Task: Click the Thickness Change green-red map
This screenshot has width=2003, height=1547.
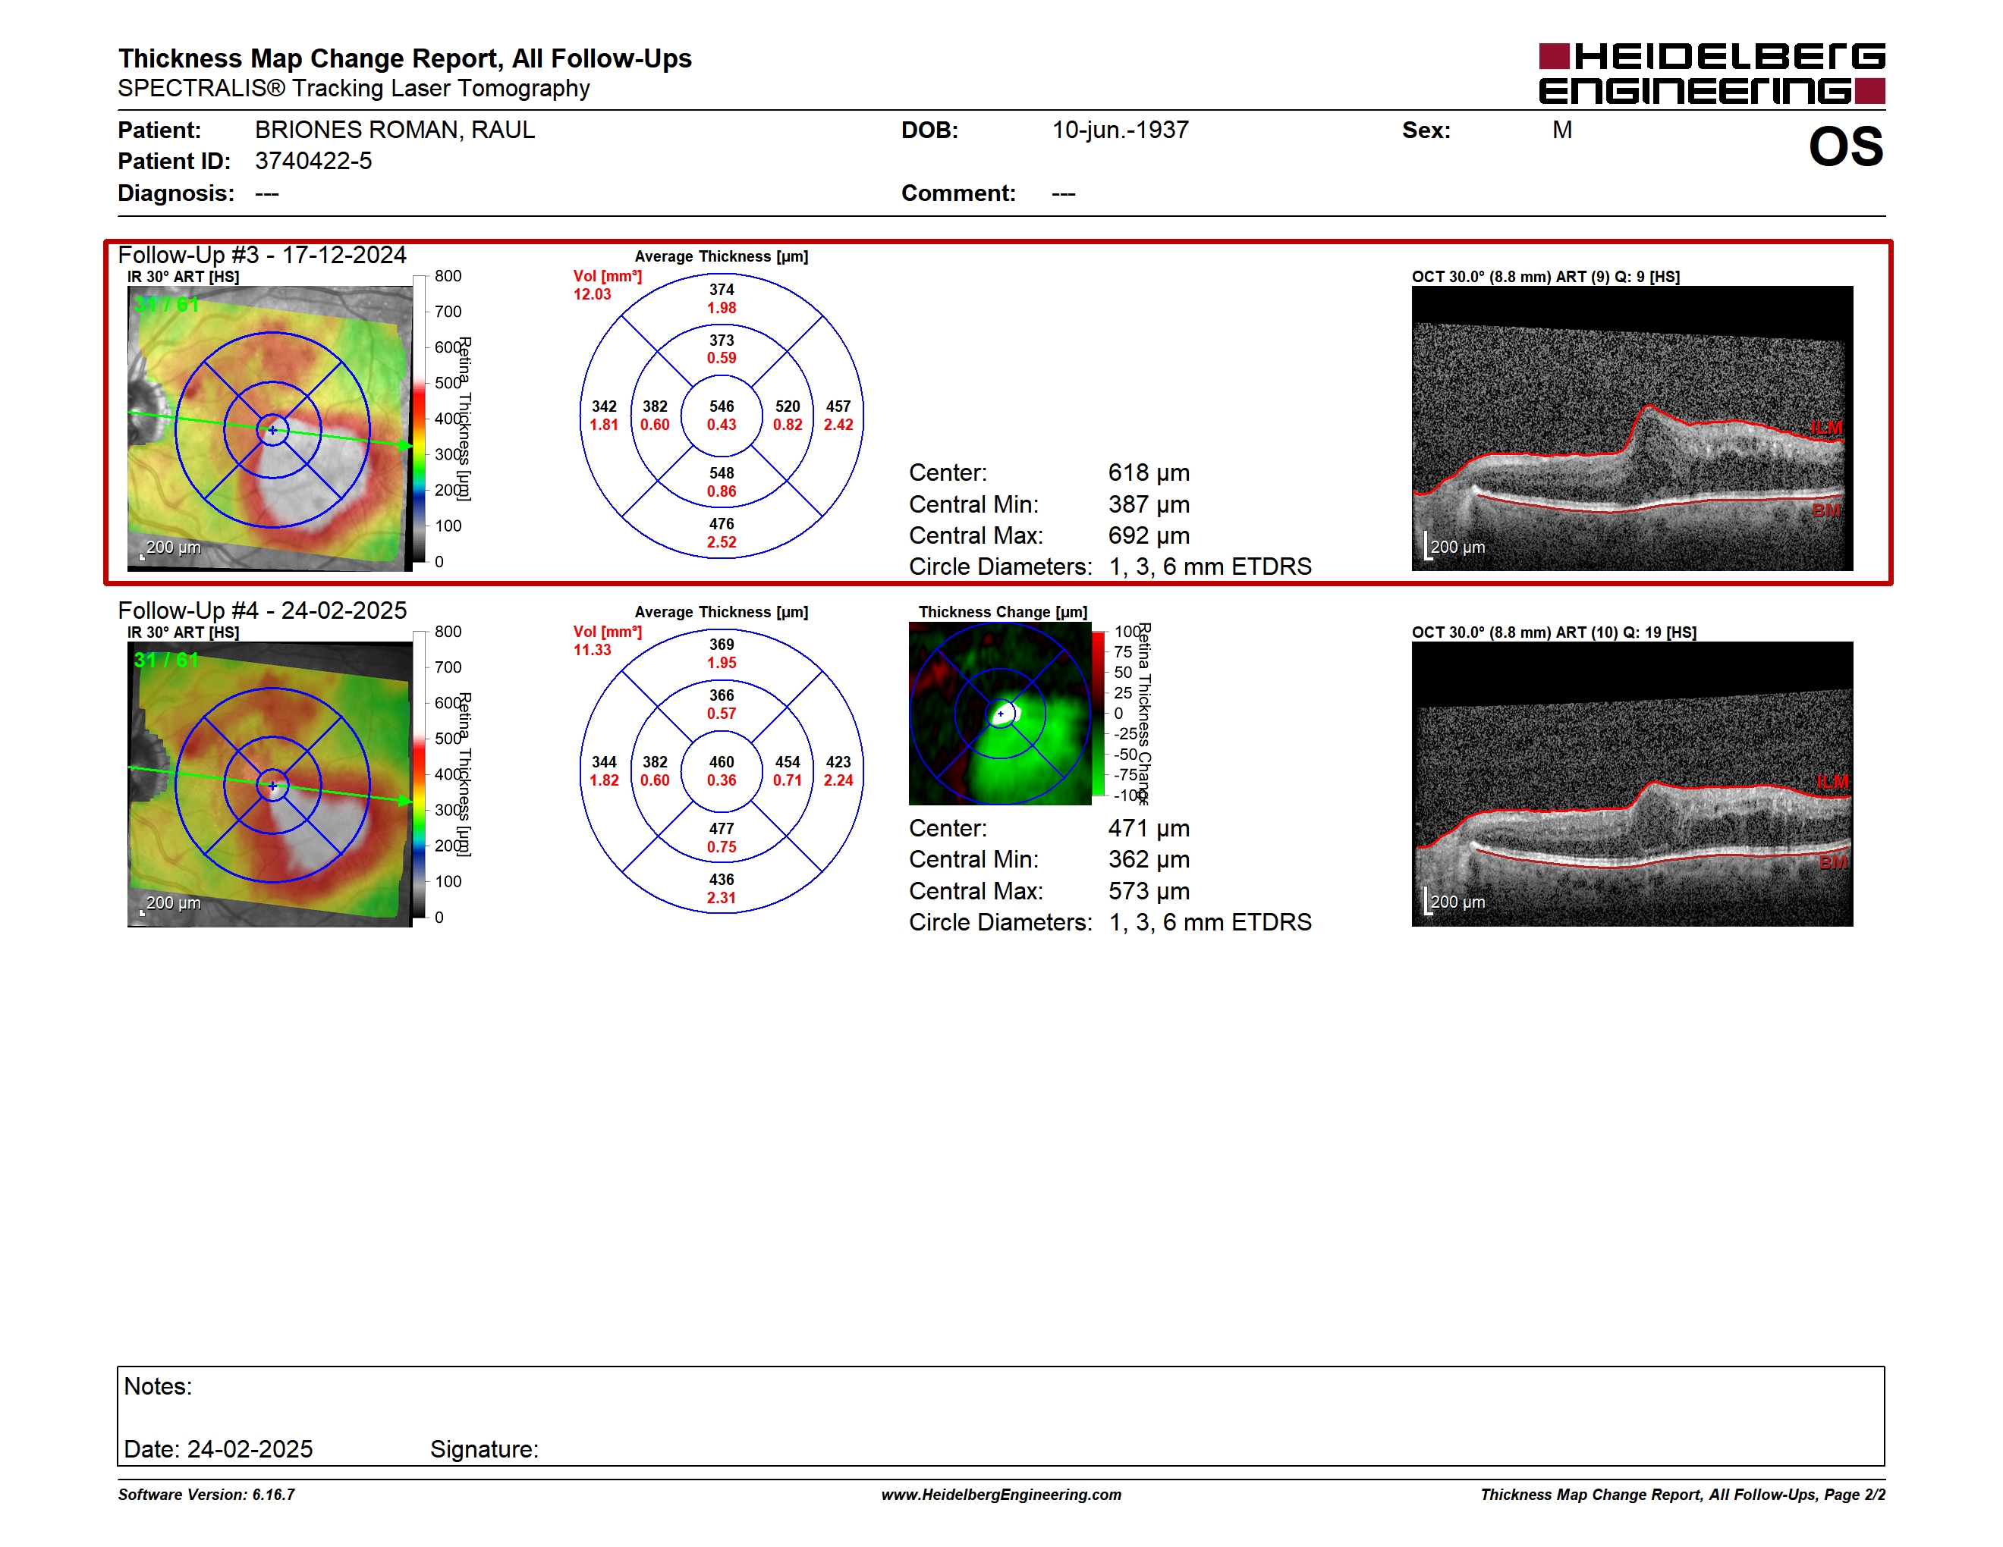Action: pos(1000,714)
